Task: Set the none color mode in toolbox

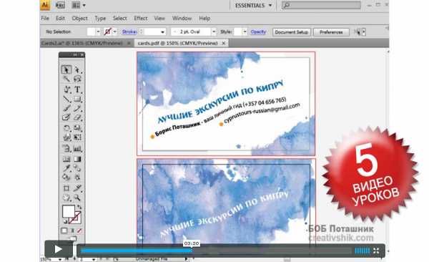Action: pyautogui.click(x=79, y=231)
